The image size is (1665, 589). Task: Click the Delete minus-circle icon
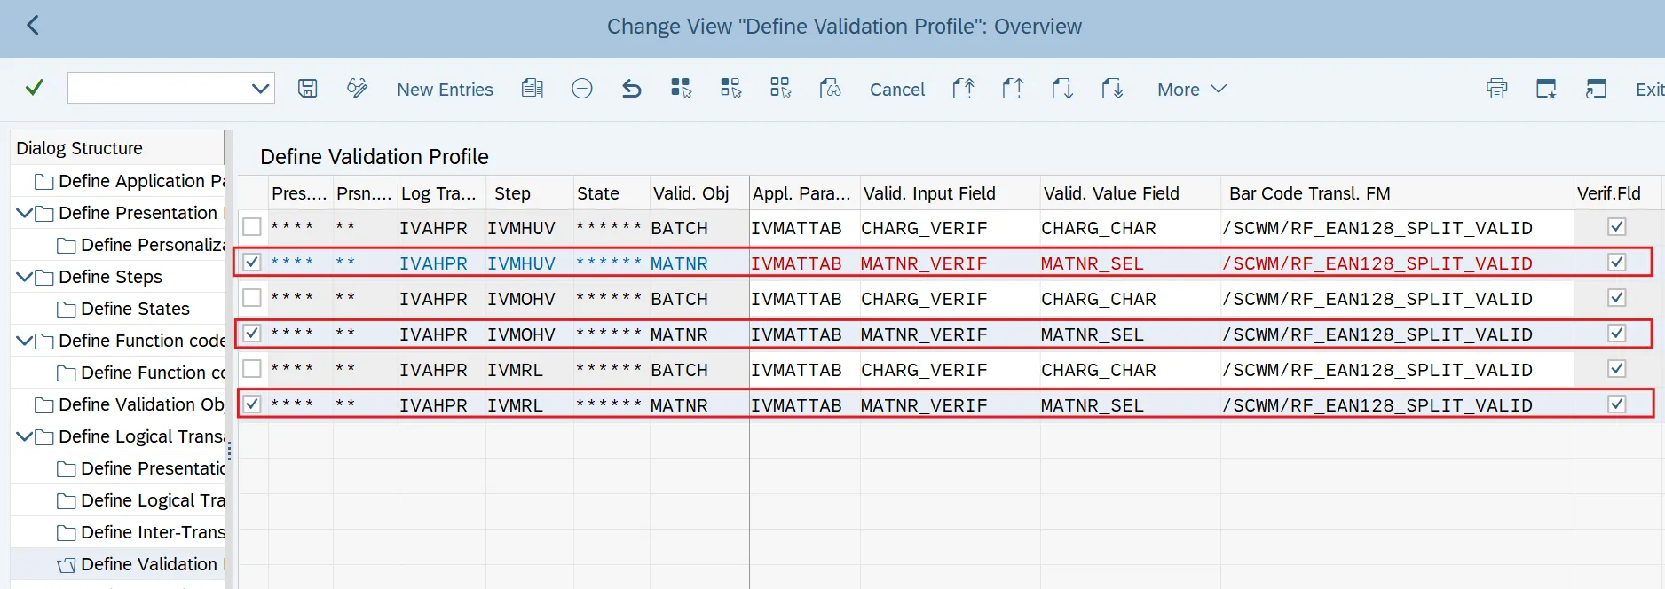[581, 89]
